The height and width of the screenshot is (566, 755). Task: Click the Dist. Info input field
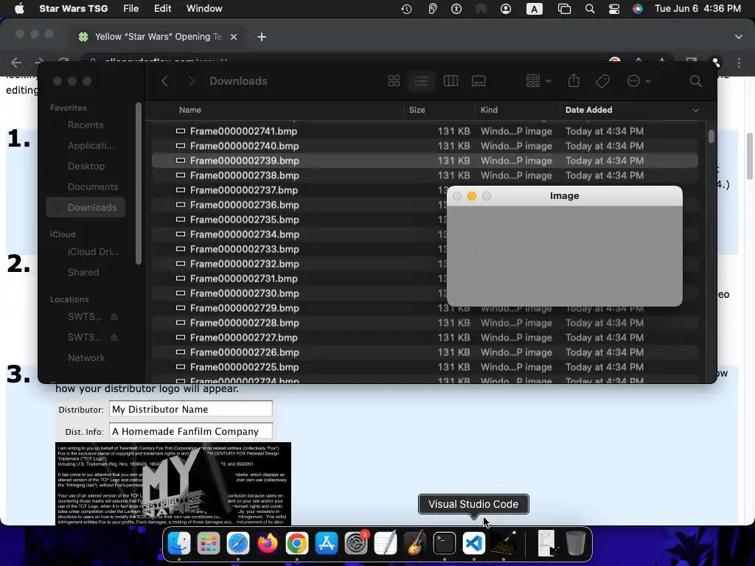click(x=191, y=431)
